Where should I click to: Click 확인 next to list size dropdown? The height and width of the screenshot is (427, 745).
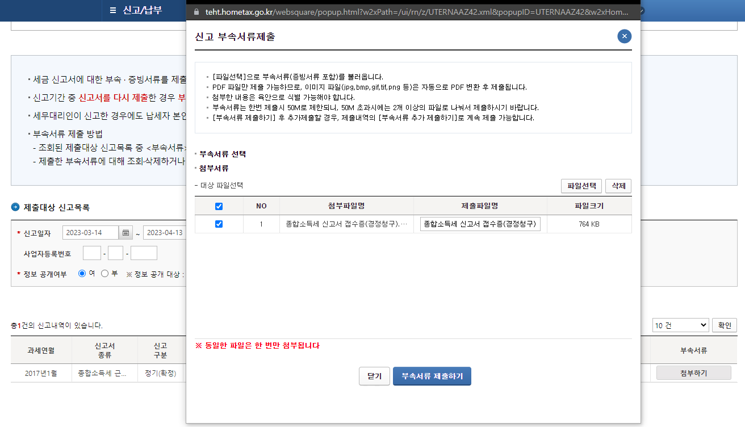(724, 325)
